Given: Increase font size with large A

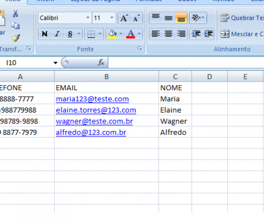Looking at the screenshot, I should pos(124,18).
